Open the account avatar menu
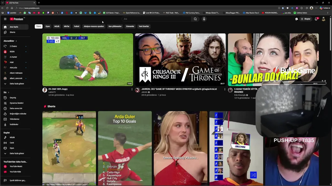Image resolution: width=332 pixels, height=186 pixels. point(323,19)
